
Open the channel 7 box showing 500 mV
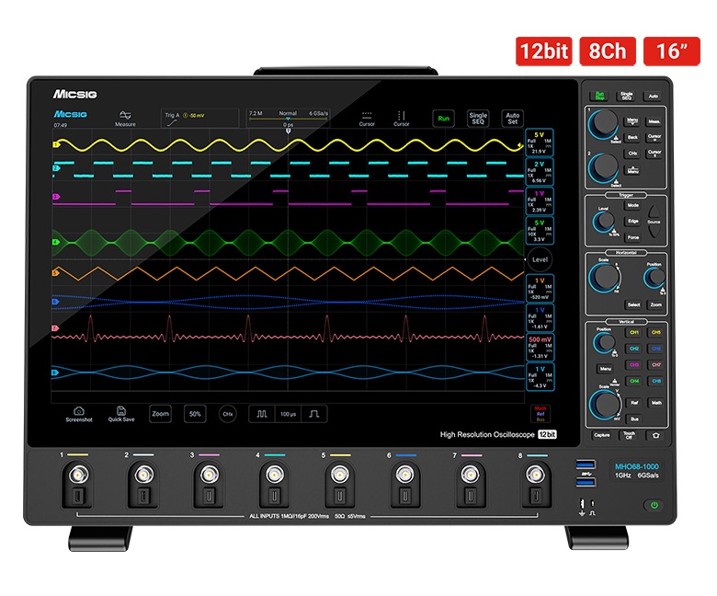pyautogui.click(x=540, y=347)
